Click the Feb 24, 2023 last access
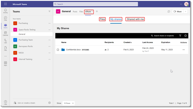The height and width of the screenshot is (109, 193). pos(148,48)
